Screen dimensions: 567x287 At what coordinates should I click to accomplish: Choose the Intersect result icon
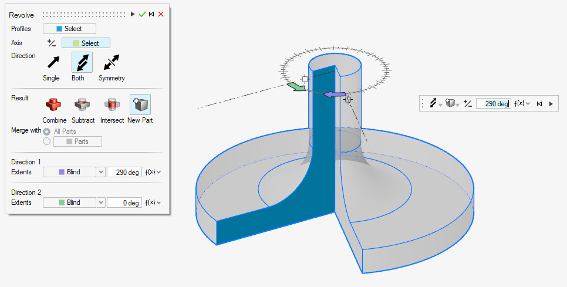click(x=112, y=105)
